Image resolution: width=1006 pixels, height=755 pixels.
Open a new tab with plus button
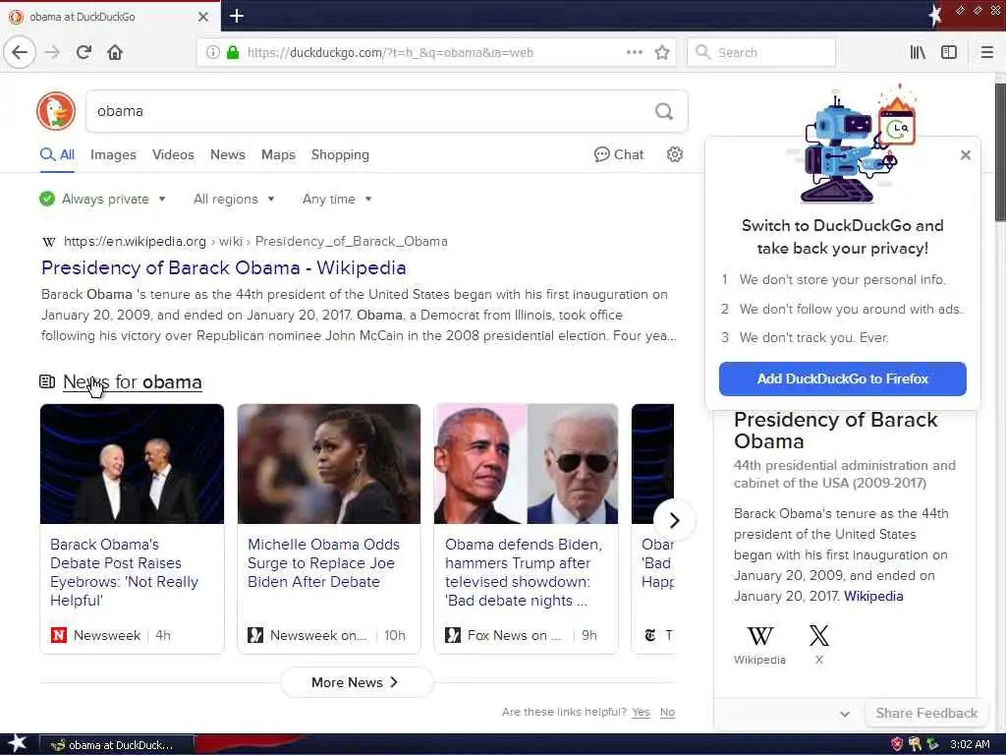pos(237,16)
